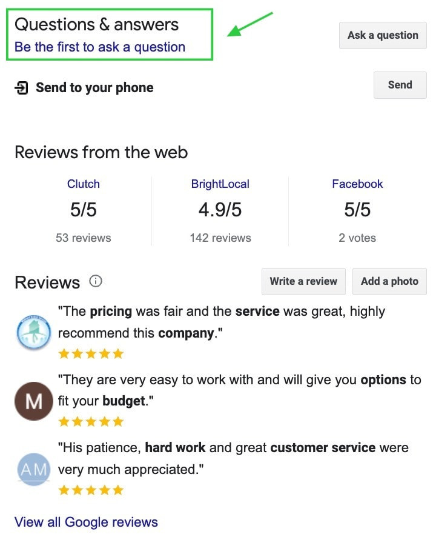The image size is (436, 537).
Task: Click the review about options and budget
Action: click(x=239, y=390)
